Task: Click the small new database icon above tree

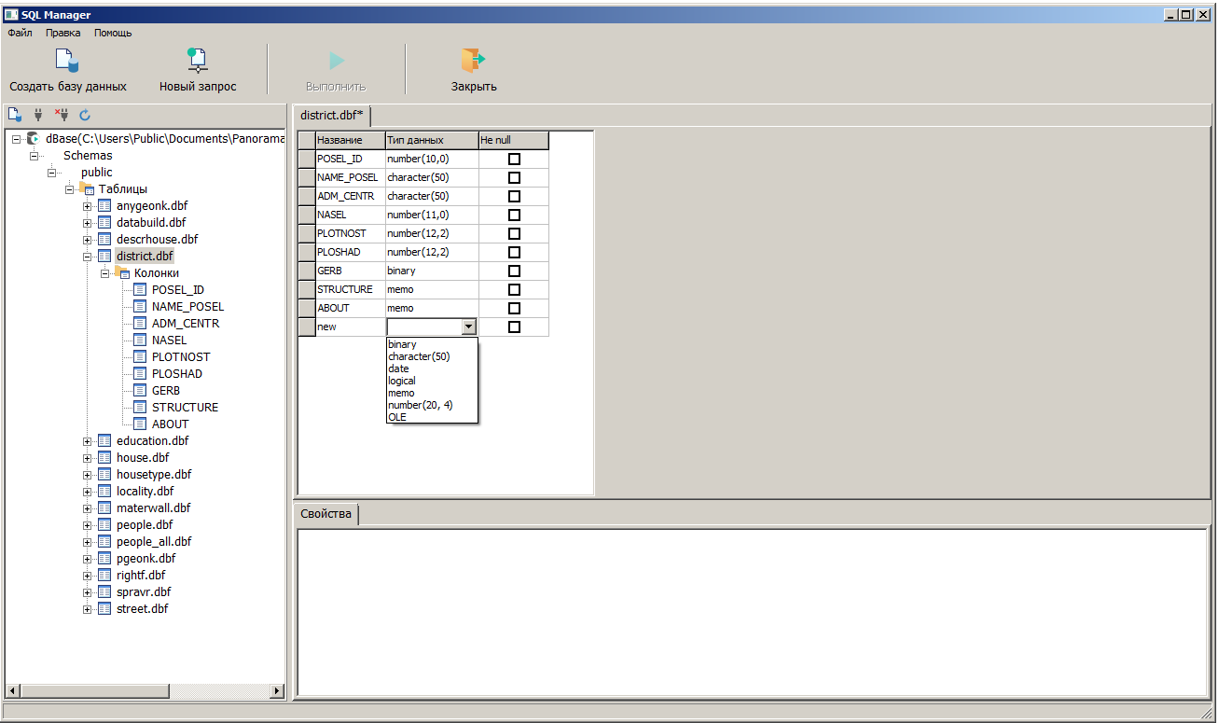Action: [x=15, y=115]
